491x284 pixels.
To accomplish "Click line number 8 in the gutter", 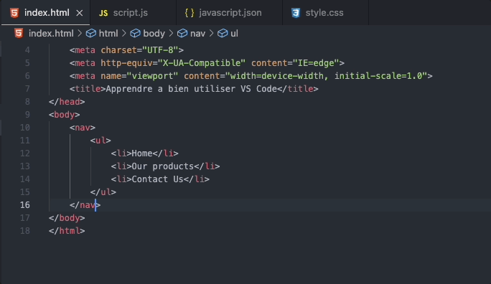I will (x=27, y=102).
